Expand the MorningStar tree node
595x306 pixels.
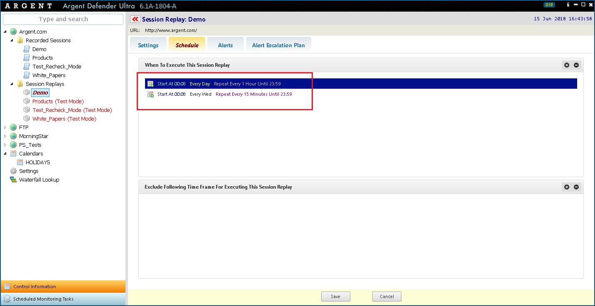[5, 136]
